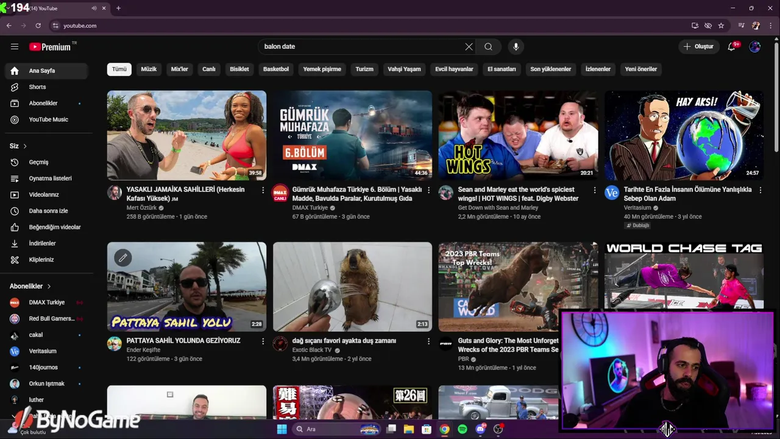This screenshot has width=780, height=439.
Task: Click the install app icon in address bar
Action: pos(695,26)
